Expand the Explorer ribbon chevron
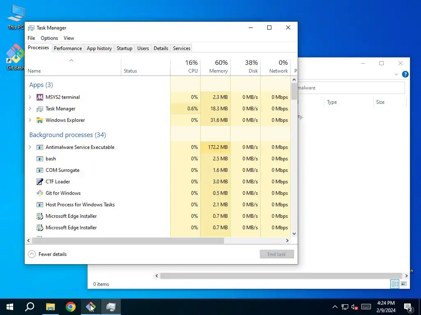This screenshot has width=421, height=315. pyautogui.click(x=396, y=74)
